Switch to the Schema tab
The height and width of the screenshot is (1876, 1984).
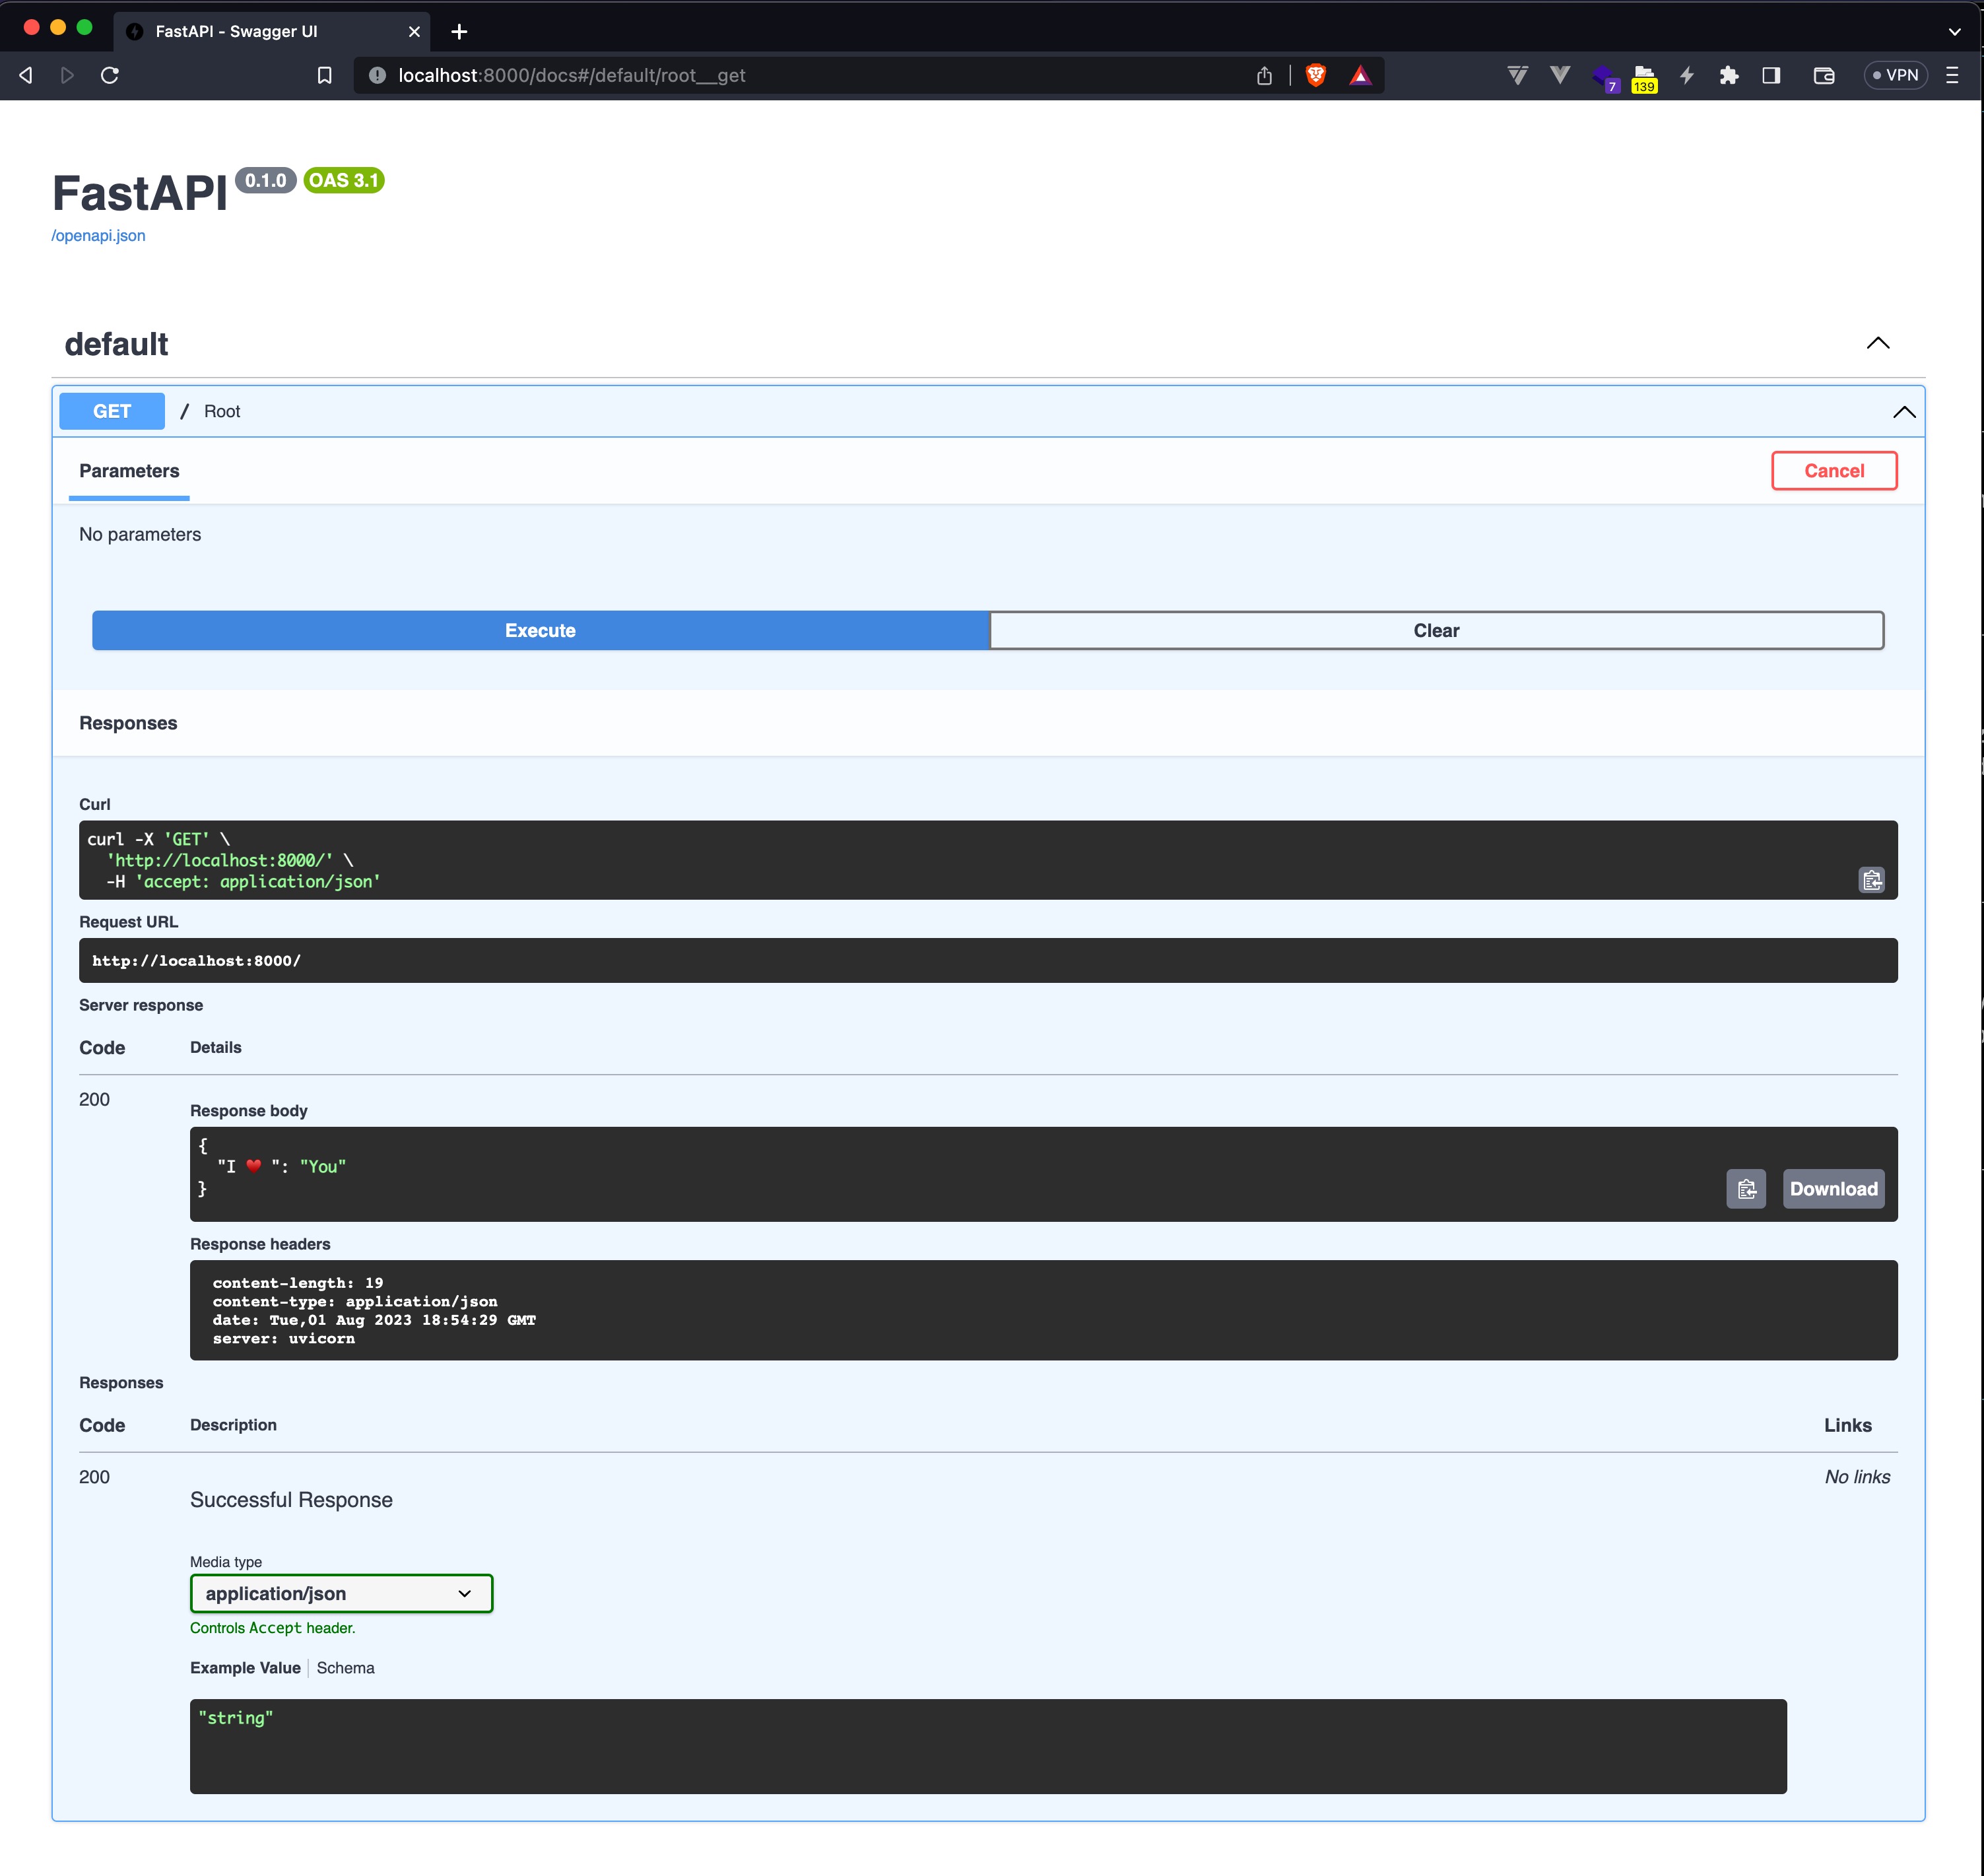[x=345, y=1668]
